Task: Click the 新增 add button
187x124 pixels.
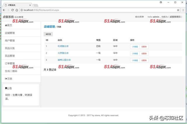Action: (x=48, y=34)
